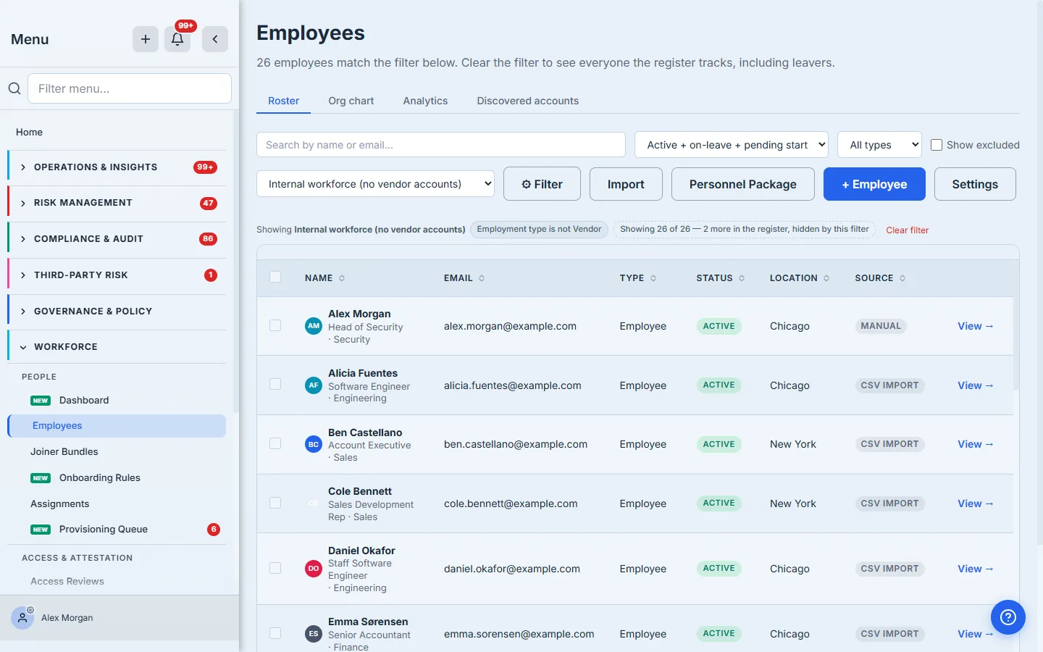Click the Import button

tap(626, 184)
